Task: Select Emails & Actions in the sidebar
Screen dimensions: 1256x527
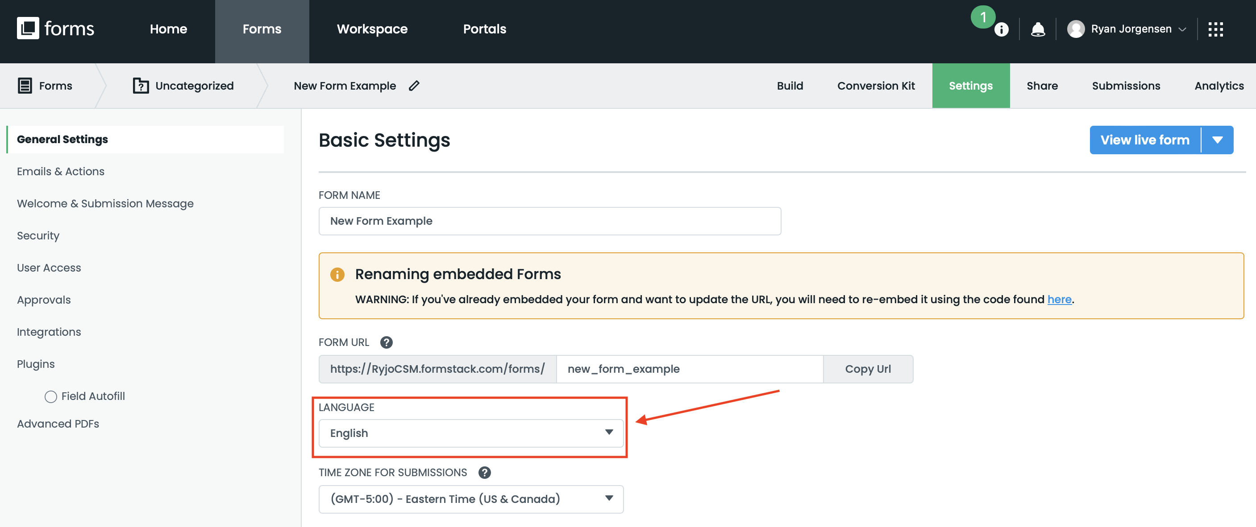Action: point(60,172)
